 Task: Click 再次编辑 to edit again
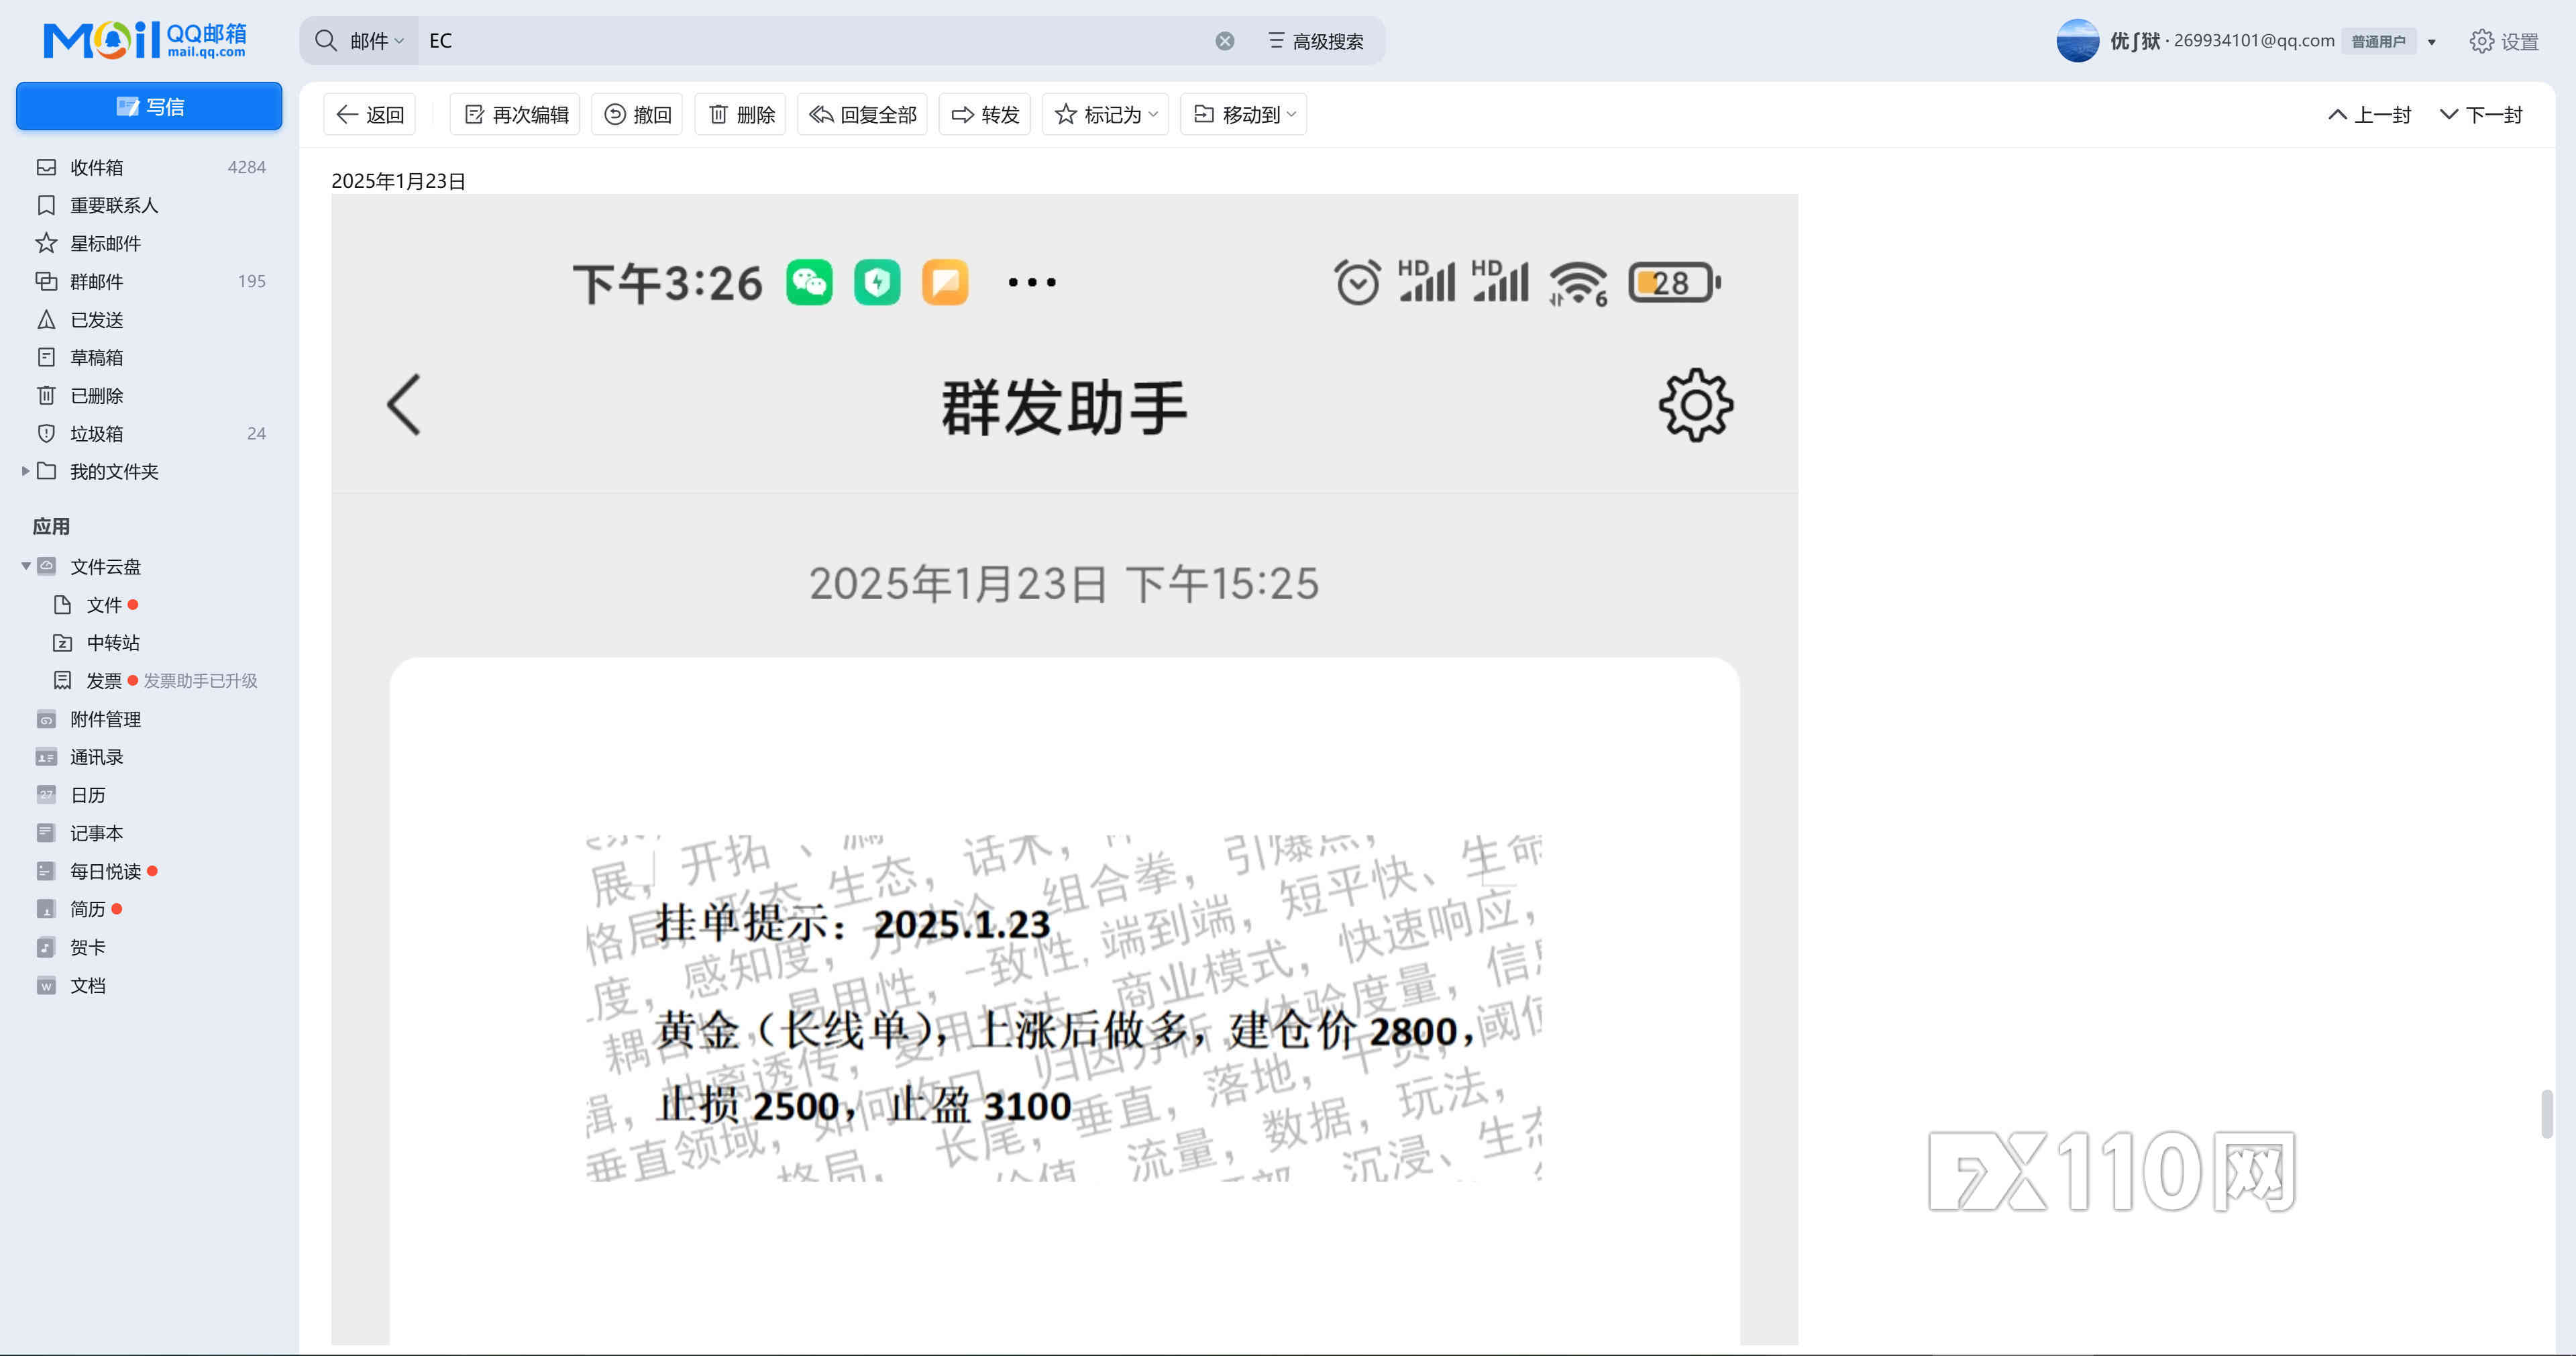(516, 114)
